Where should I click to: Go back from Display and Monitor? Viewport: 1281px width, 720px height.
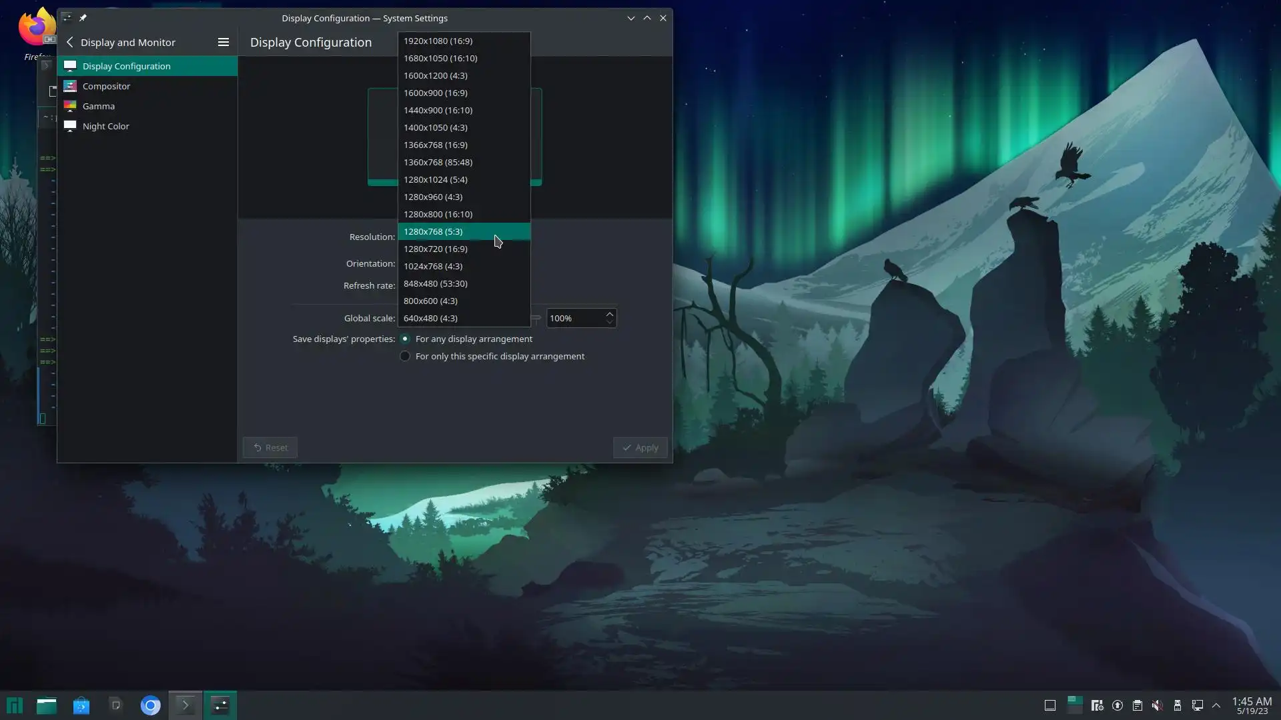(x=70, y=42)
